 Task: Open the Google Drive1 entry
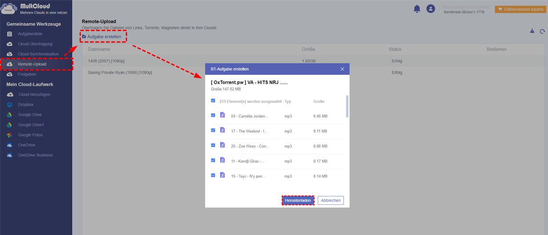[31, 125]
